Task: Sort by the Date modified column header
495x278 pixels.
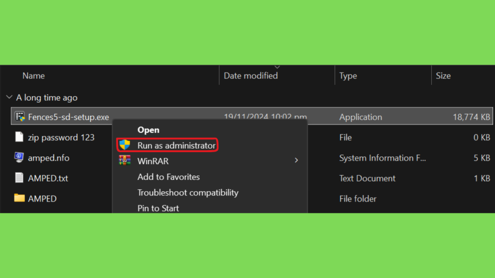Action: 251,76
